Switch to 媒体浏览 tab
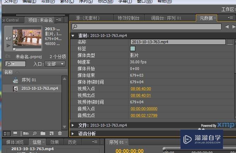This screenshot has height=153, width=236. pos(15,142)
